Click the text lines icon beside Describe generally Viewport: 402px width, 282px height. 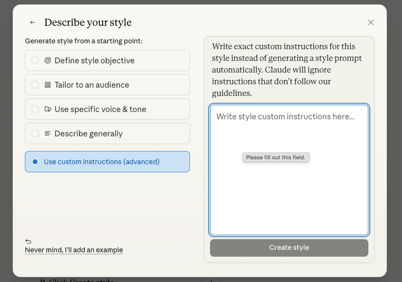click(48, 133)
